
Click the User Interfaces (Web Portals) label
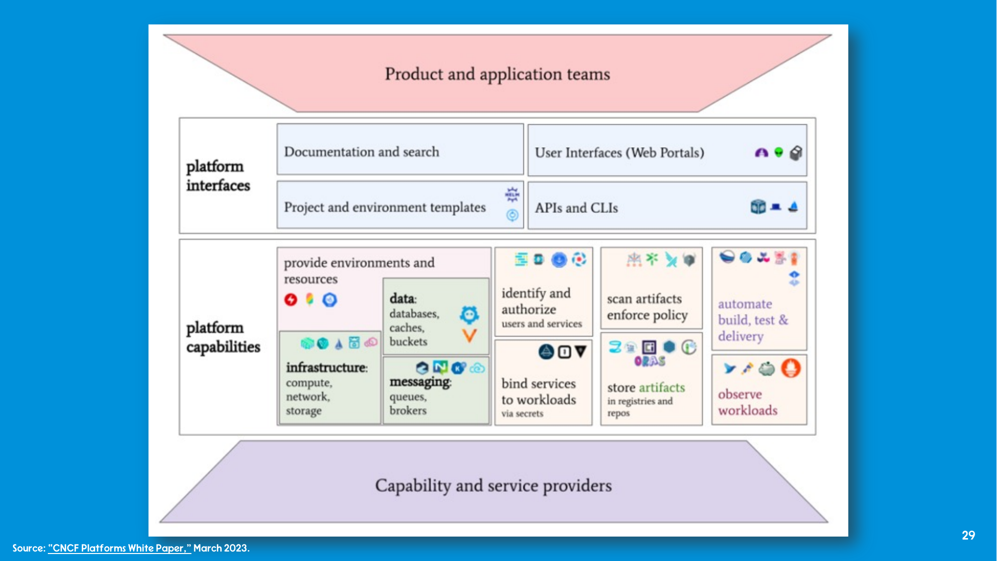coord(620,153)
